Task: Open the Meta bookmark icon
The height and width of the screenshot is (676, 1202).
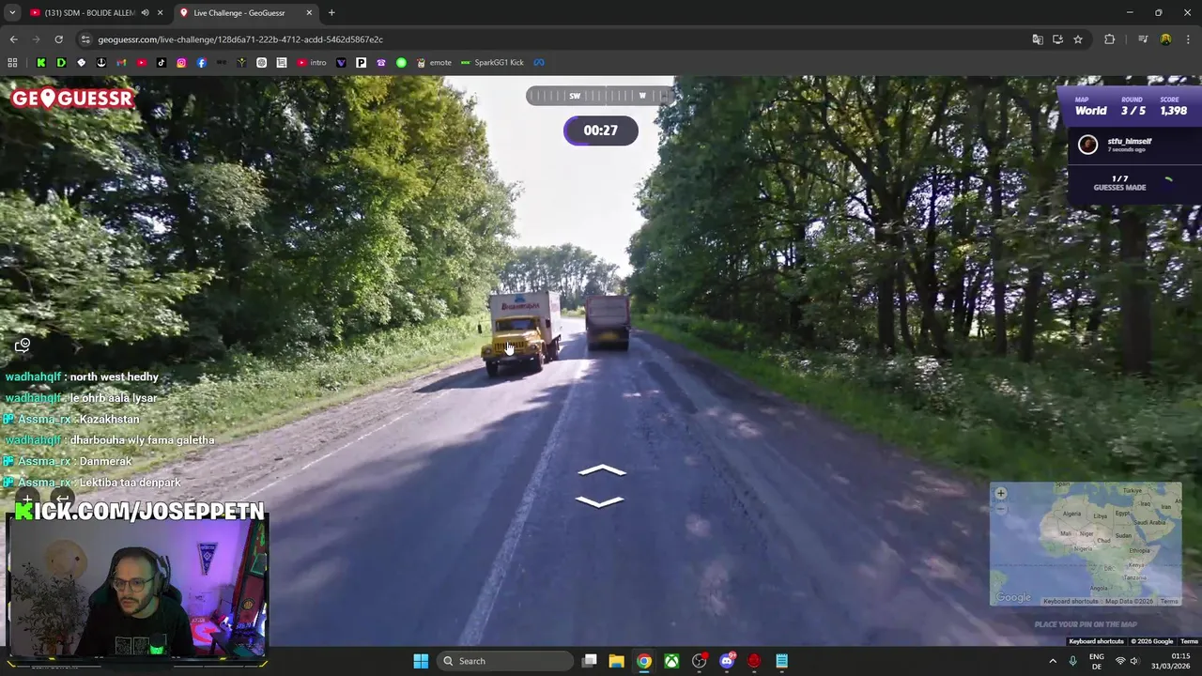Action: coord(540,63)
